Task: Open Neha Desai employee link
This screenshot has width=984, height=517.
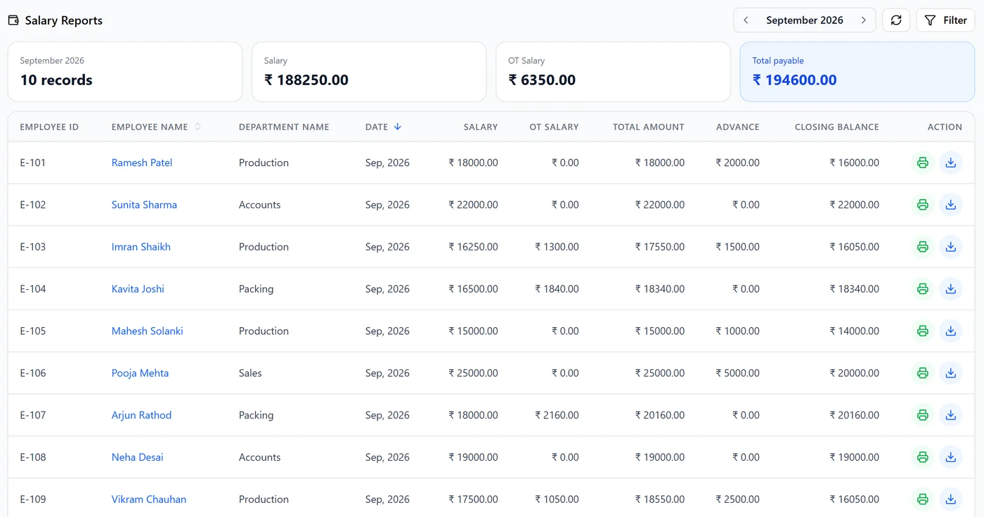Action: point(137,457)
